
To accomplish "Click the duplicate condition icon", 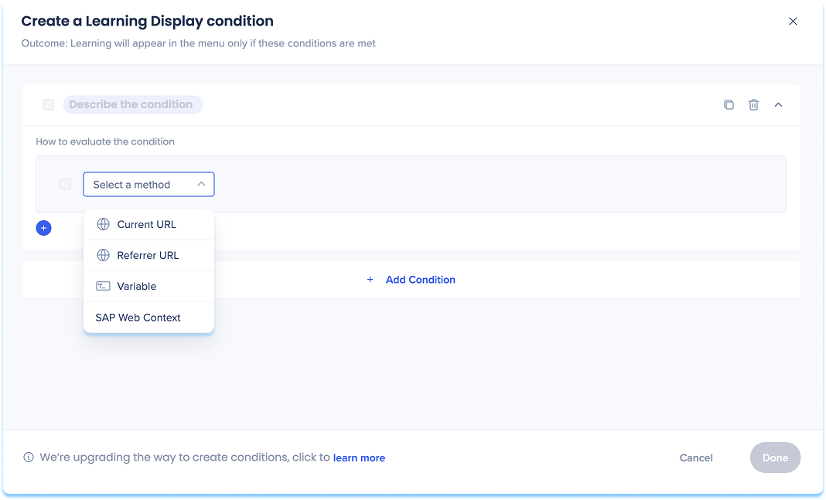I will (729, 104).
